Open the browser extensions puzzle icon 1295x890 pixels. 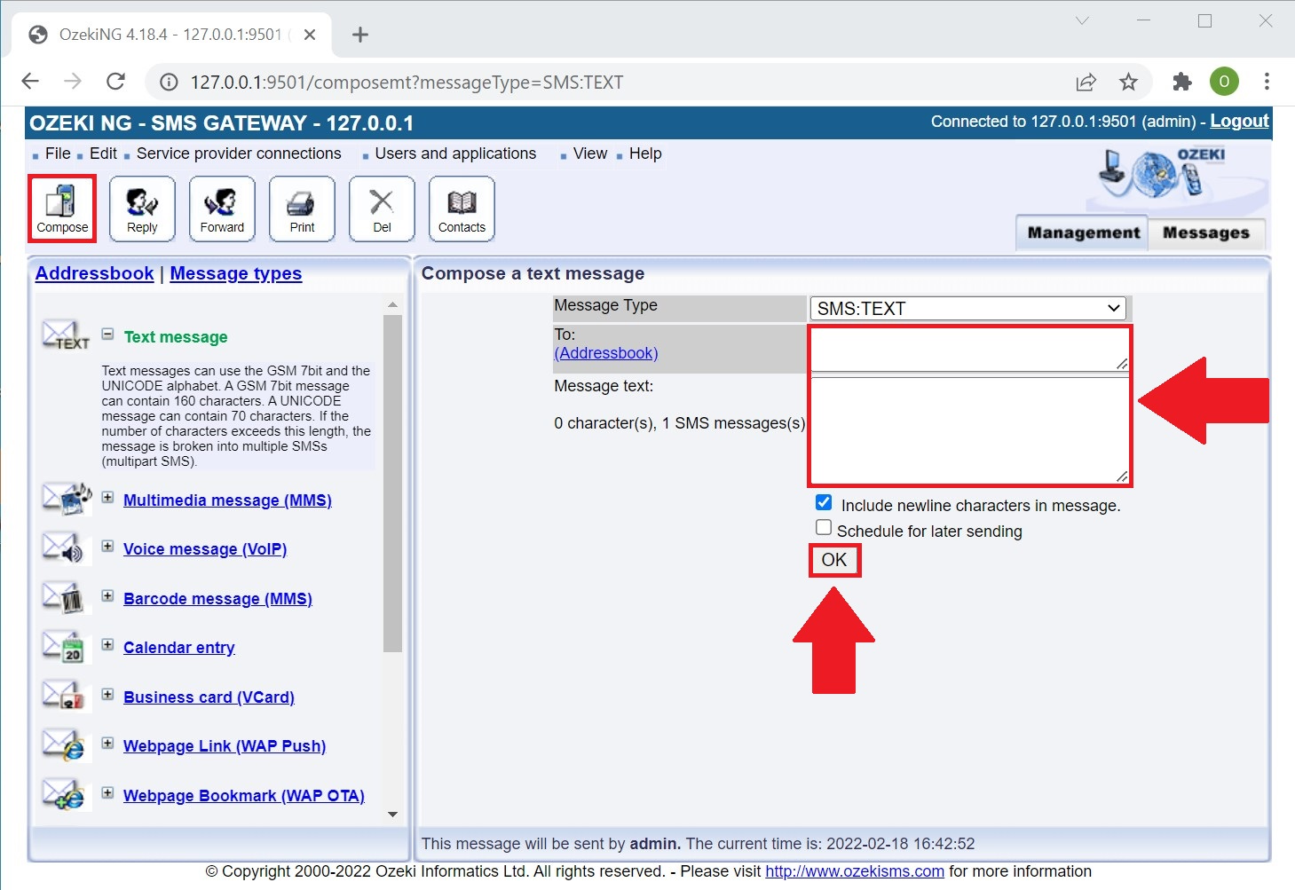click(x=1181, y=82)
